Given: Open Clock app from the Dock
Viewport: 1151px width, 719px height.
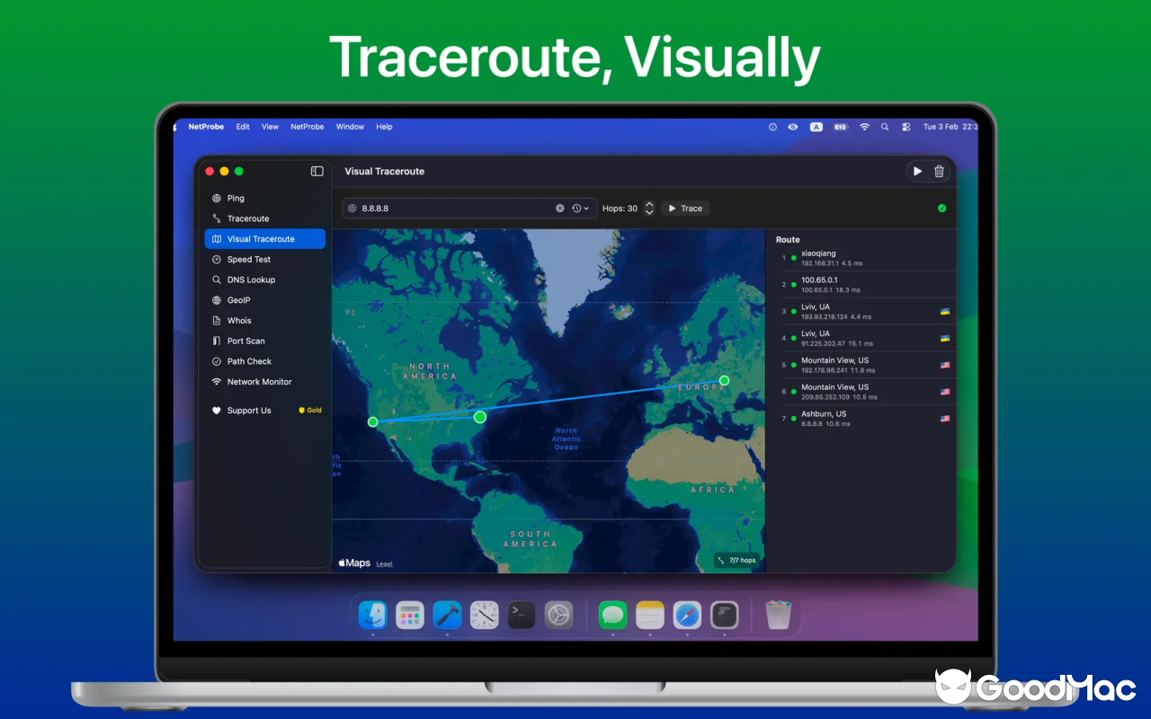Looking at the screenshot, I should pos(484,615).
